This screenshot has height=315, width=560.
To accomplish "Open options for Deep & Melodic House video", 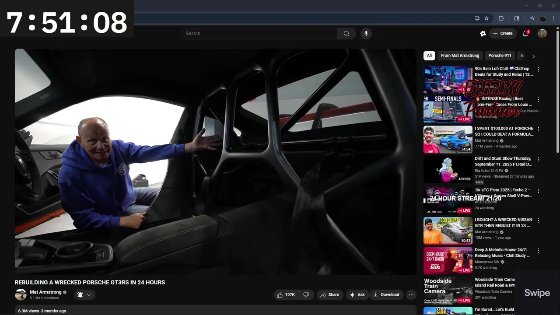I will (538, 251).
